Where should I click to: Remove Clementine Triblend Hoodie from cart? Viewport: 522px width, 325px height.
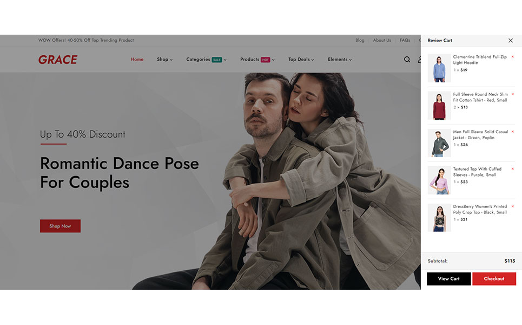512,57
